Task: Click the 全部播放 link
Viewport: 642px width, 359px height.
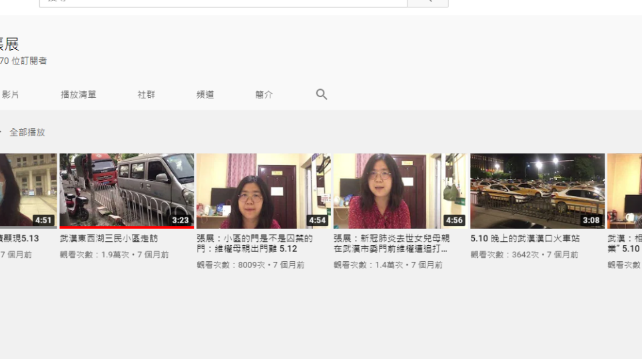Action: coord(27,132)
